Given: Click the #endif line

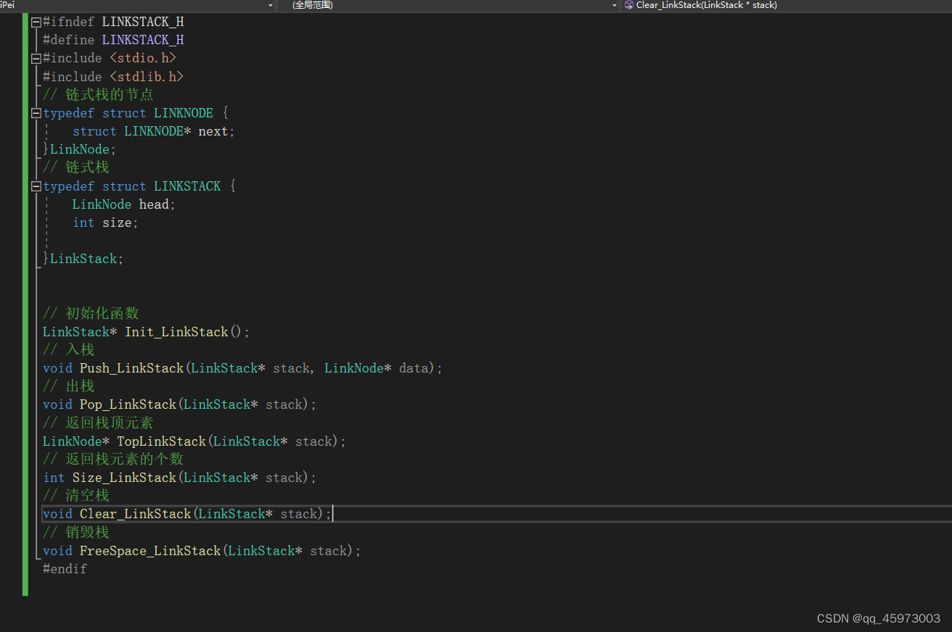Looking at the screenshot, I should pyautogui.click(x=65, y=569).
